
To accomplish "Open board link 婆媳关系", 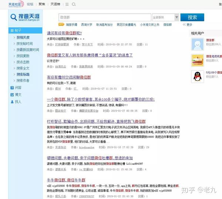I will [61, 169].
